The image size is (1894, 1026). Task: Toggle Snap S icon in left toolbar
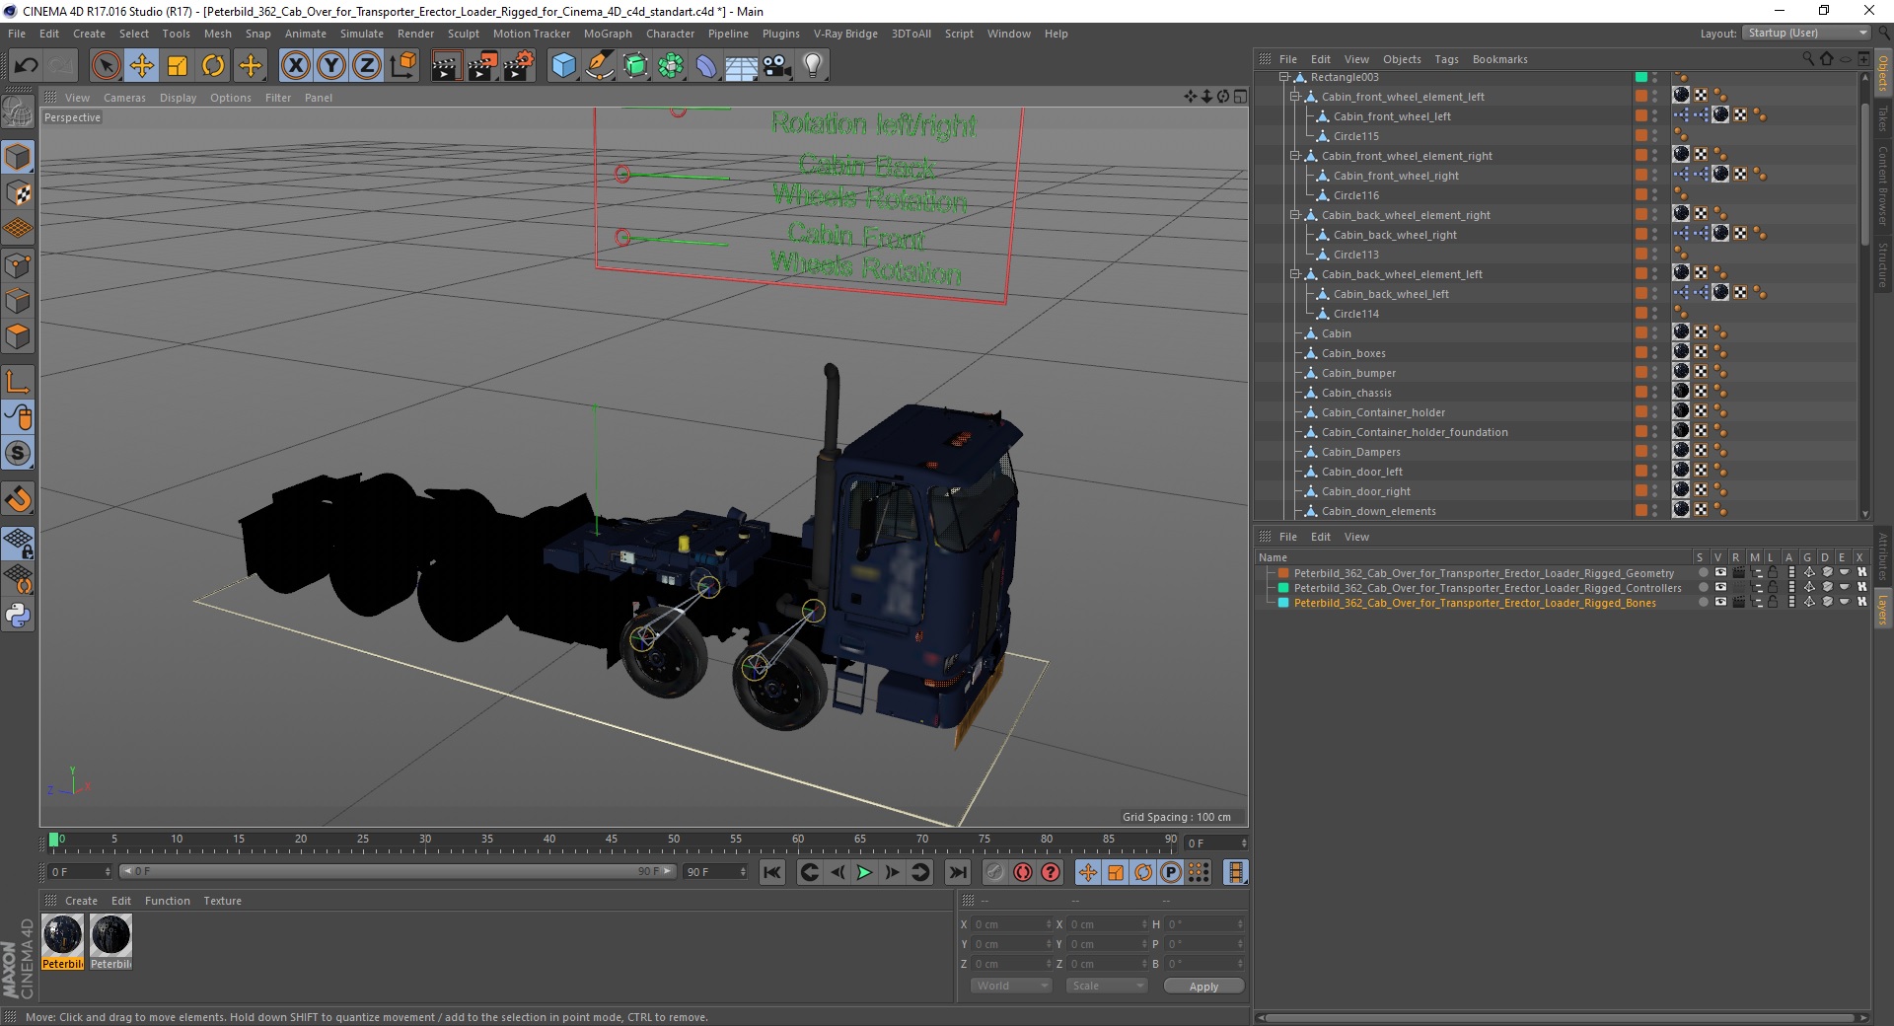coord(18,454)
